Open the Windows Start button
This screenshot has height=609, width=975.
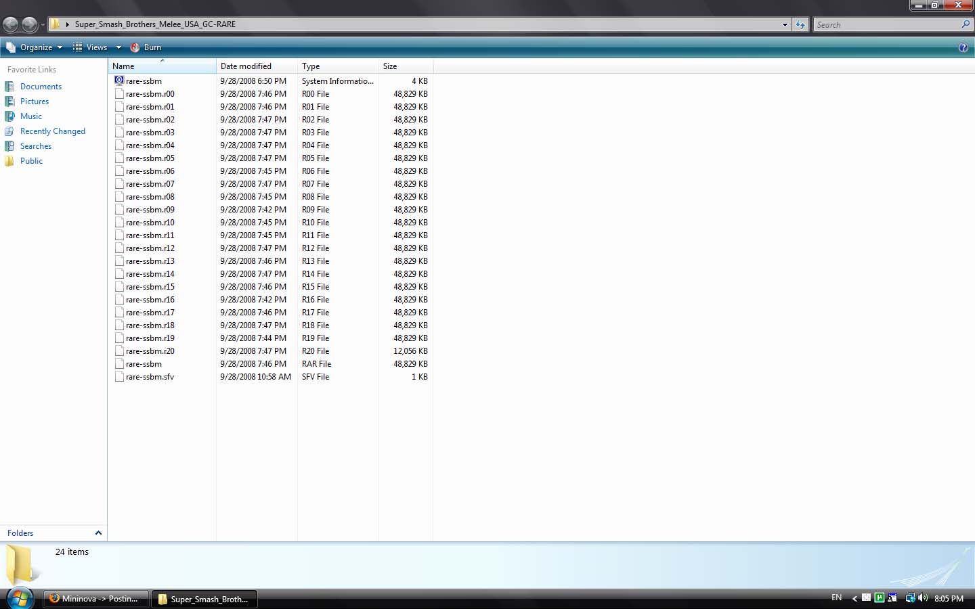click(20, 599)
